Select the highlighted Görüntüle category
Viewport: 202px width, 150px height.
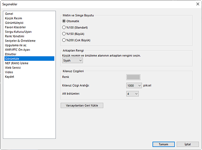coord(29,59)
